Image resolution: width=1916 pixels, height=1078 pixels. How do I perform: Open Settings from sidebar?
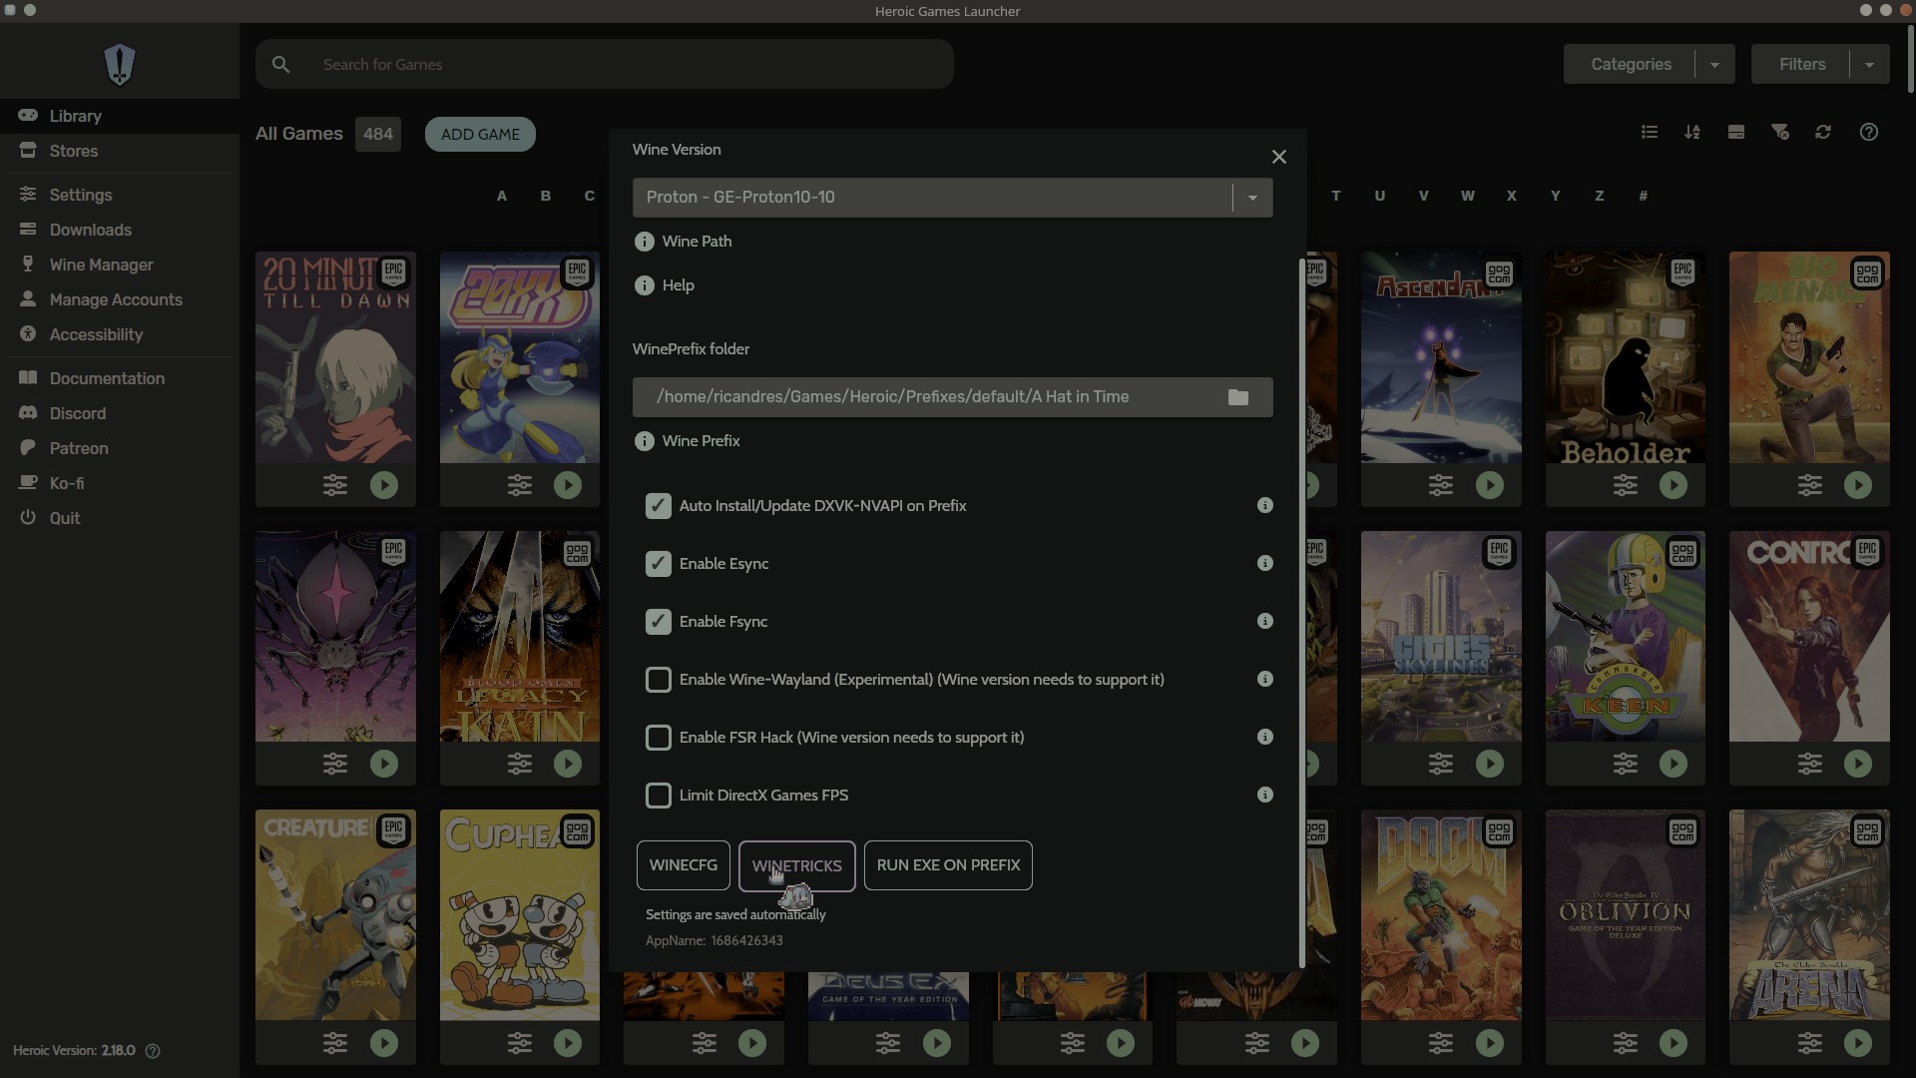(x=120, y=195)
